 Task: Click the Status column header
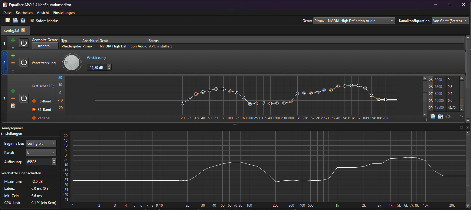point(306,40)
